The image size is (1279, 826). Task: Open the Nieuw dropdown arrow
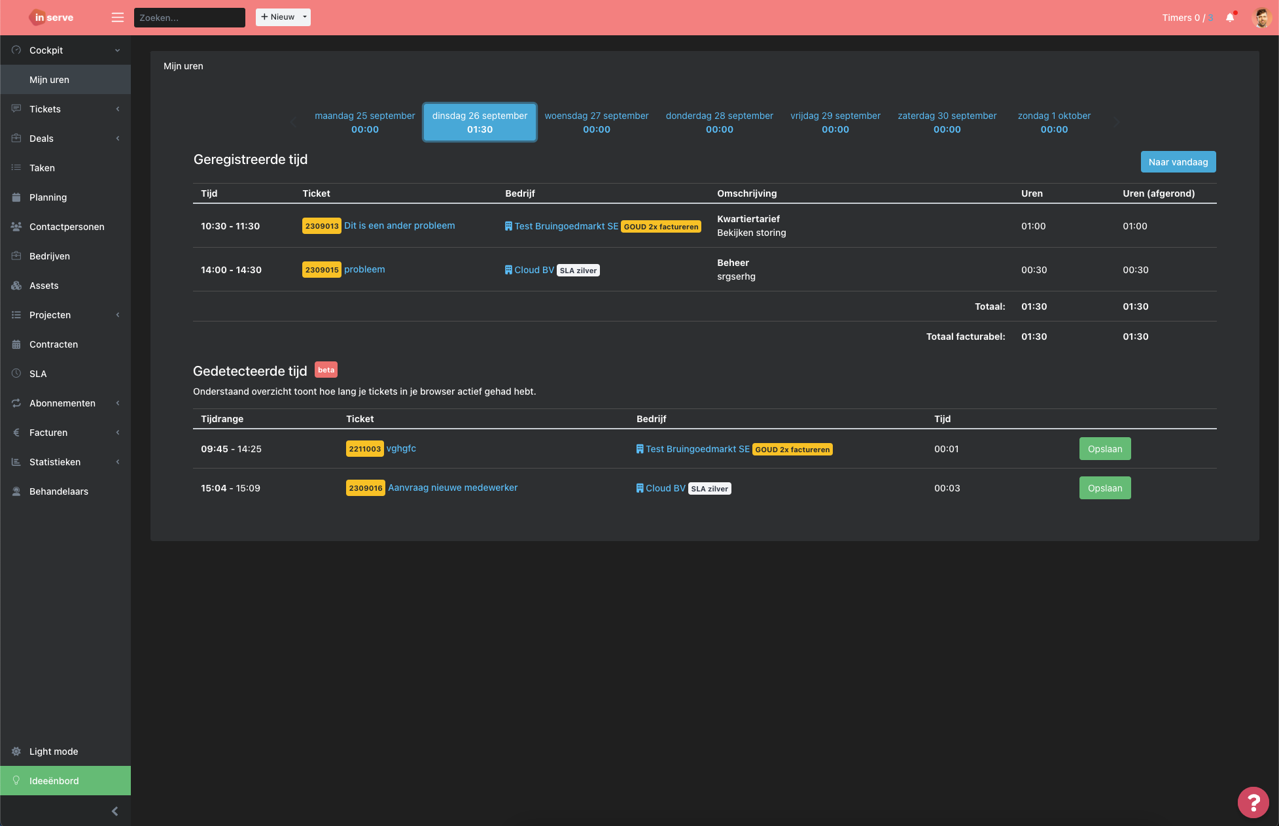coord(305,17)
